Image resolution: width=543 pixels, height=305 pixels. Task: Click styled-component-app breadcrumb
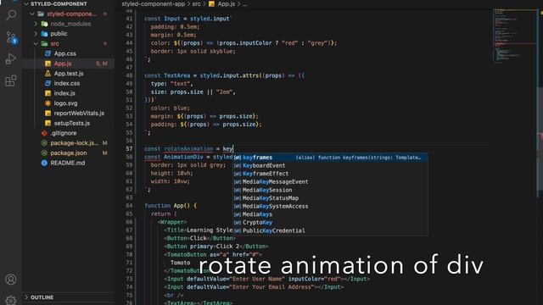[x=153, y=3]
